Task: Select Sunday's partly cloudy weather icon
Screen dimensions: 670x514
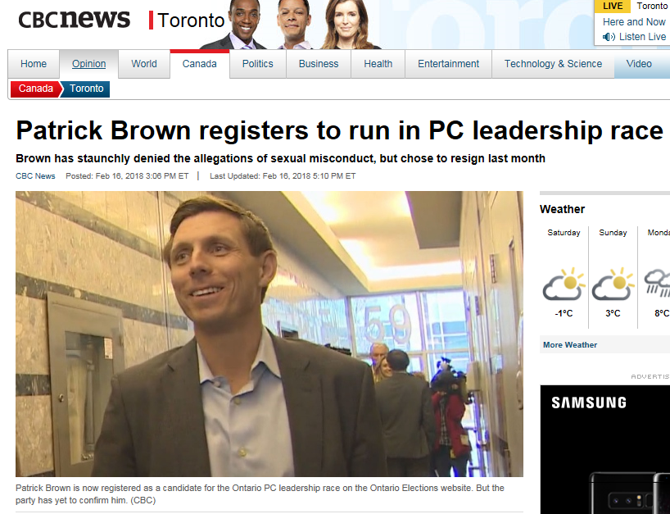Action: 613,284
